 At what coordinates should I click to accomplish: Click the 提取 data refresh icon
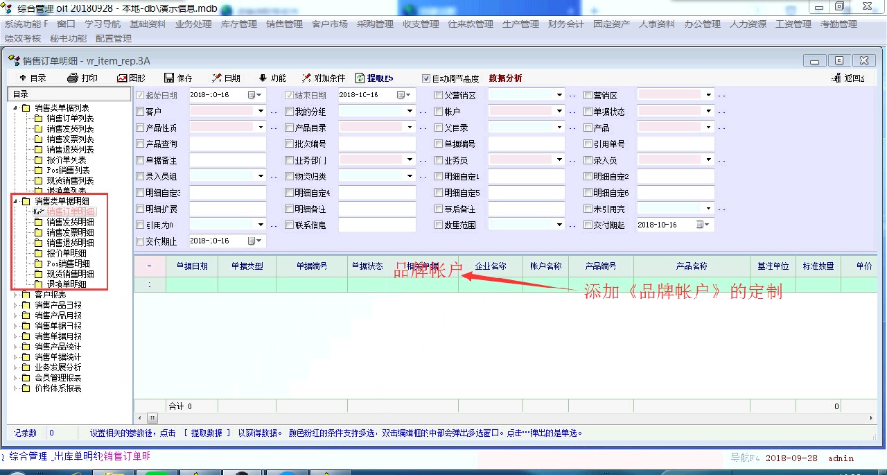click(x=360, y=78)
